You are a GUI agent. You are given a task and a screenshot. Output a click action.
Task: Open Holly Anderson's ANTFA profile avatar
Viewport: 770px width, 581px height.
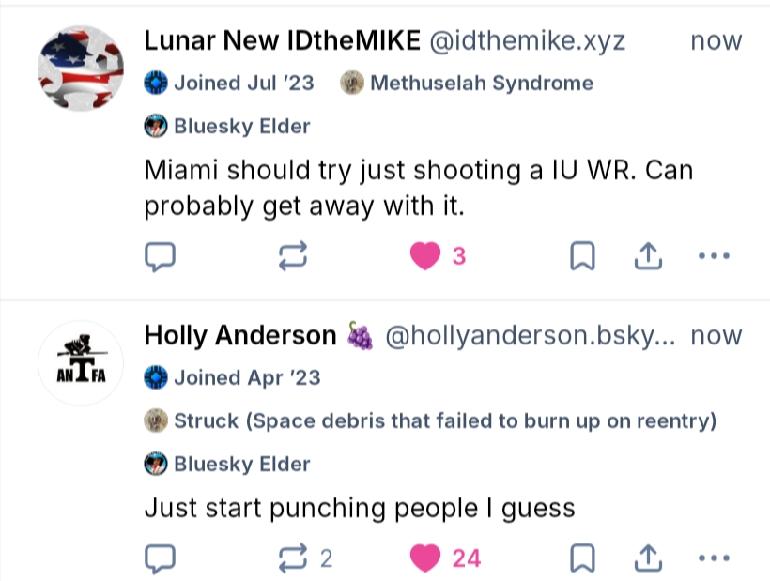click(x=80, y=363)
